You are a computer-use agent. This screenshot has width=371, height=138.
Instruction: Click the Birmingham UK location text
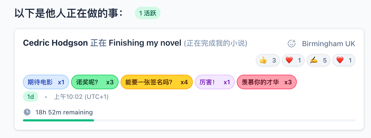329,44
